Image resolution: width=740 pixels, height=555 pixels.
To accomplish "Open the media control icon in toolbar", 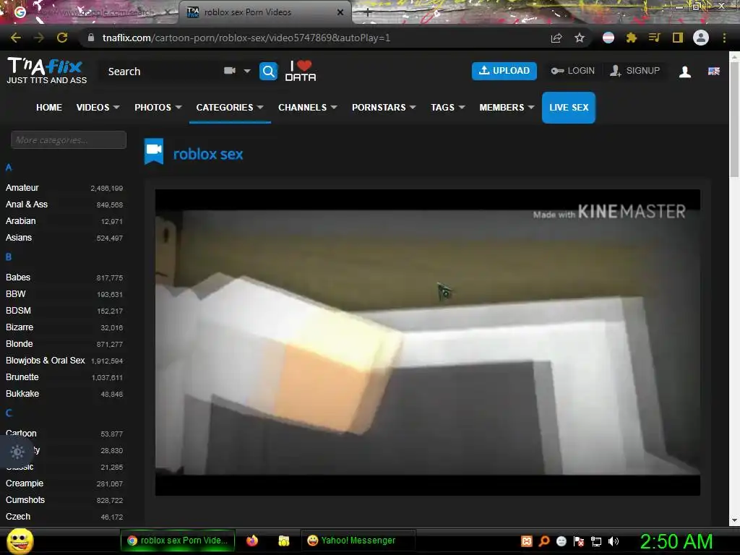I will pos(654,38).
